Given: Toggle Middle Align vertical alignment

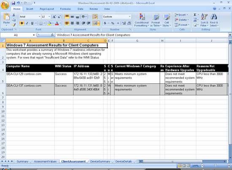Looking at the screenshot, I should click(72, 16).
